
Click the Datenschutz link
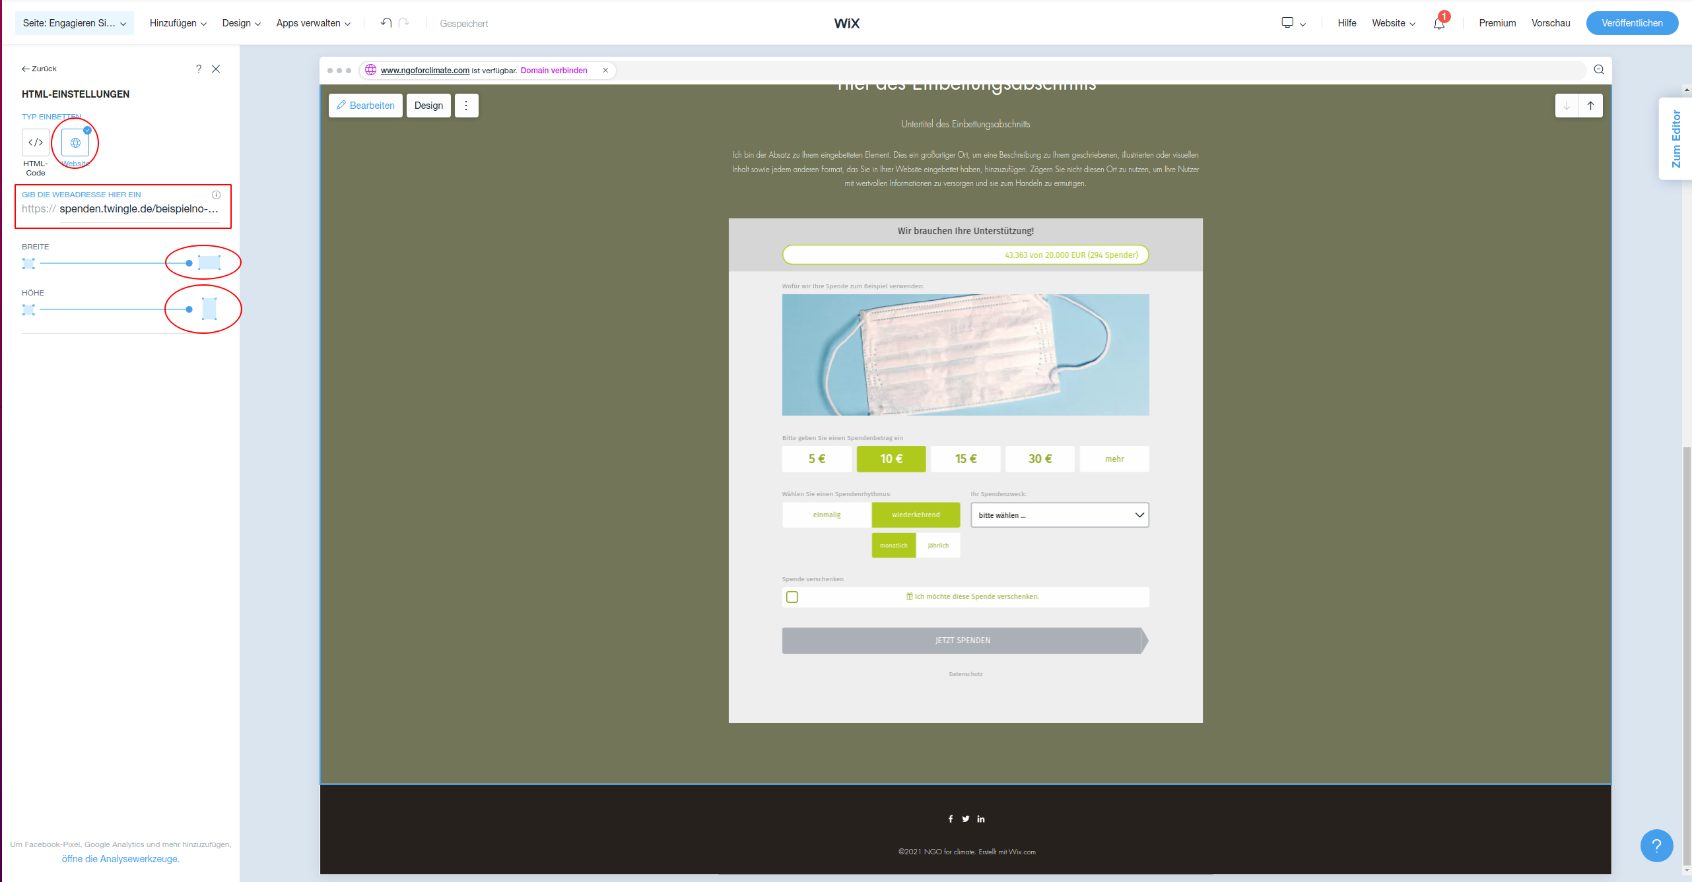966,674
